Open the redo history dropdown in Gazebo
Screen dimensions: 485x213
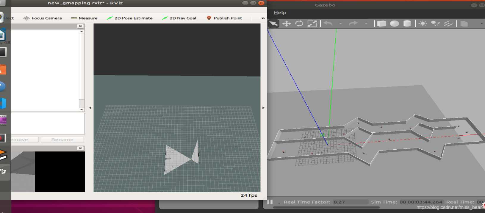366,24
